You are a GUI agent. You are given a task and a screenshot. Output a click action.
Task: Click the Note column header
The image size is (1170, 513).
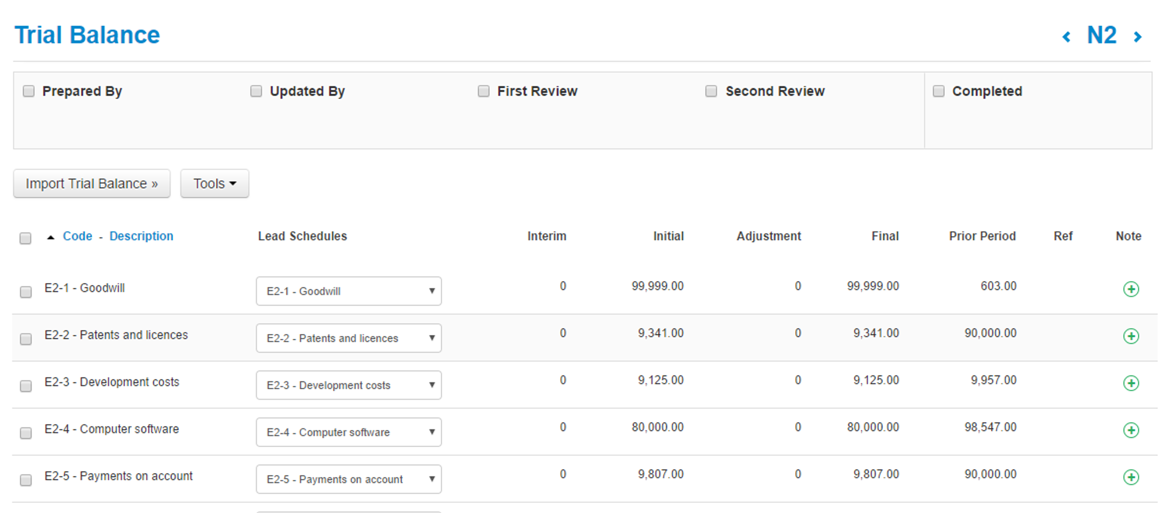pos(1129,236)
